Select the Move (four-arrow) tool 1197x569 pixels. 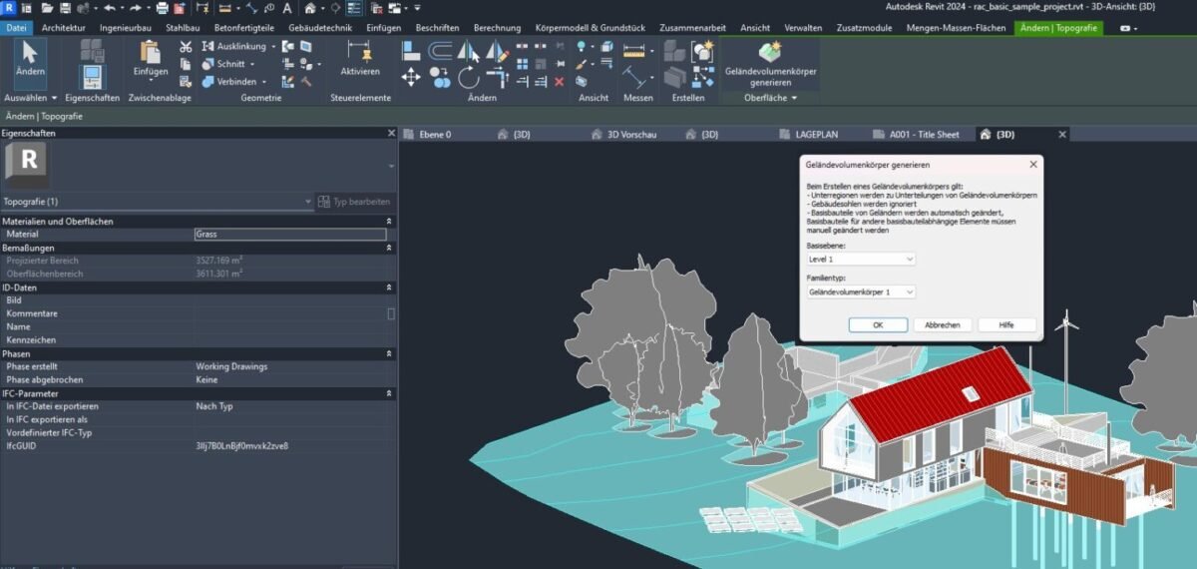412,76
